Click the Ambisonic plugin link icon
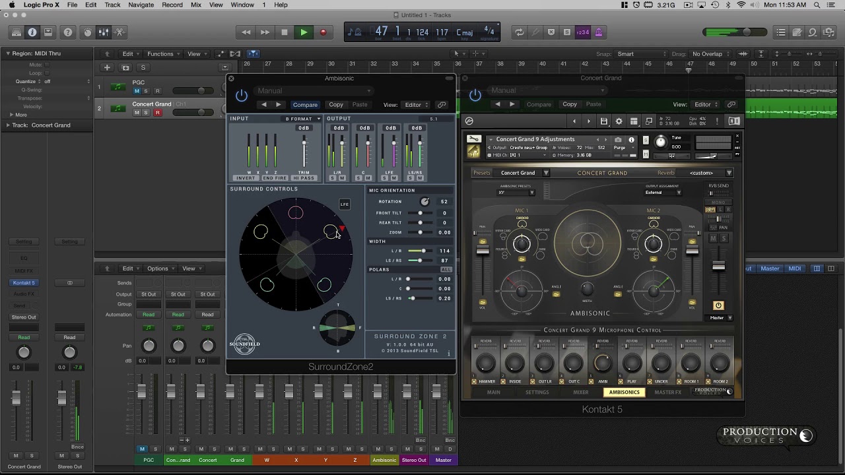The width and height of the screenshot is (845, 475). [x=442, y=104]
